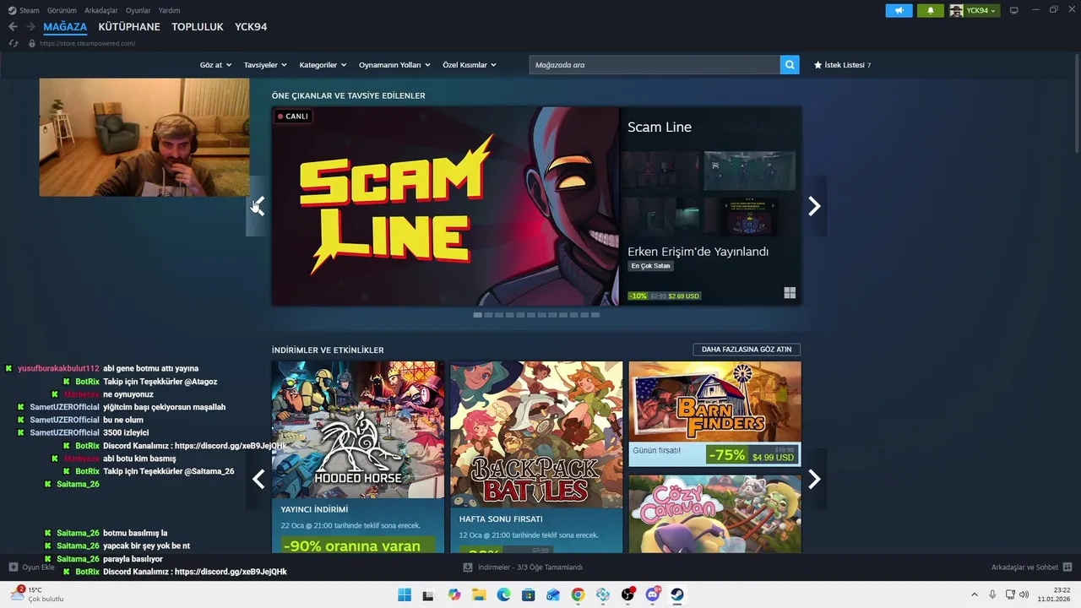Select the first featured carousel dot
The height and width of the screenshot is (608, 1081).
point(478,315)
